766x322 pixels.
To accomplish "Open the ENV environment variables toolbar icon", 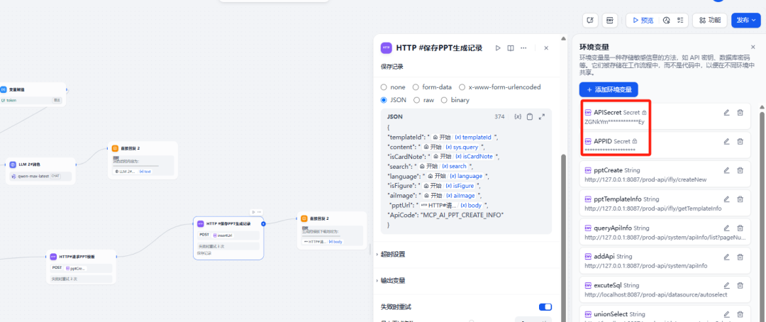I will click(610, 20).
